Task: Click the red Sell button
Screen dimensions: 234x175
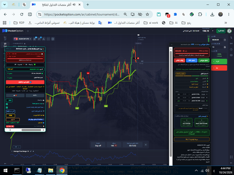Action: coord(219,68)
